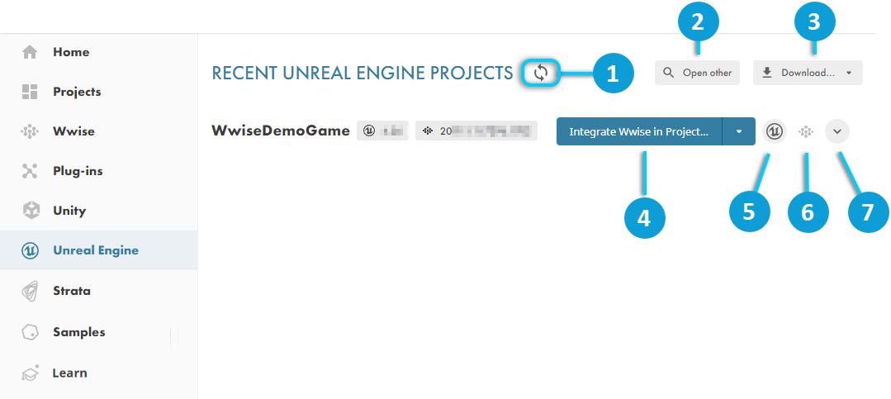Open Unreal Engine project via round icon
891x399 pixels.
click(x=774, y=131)
